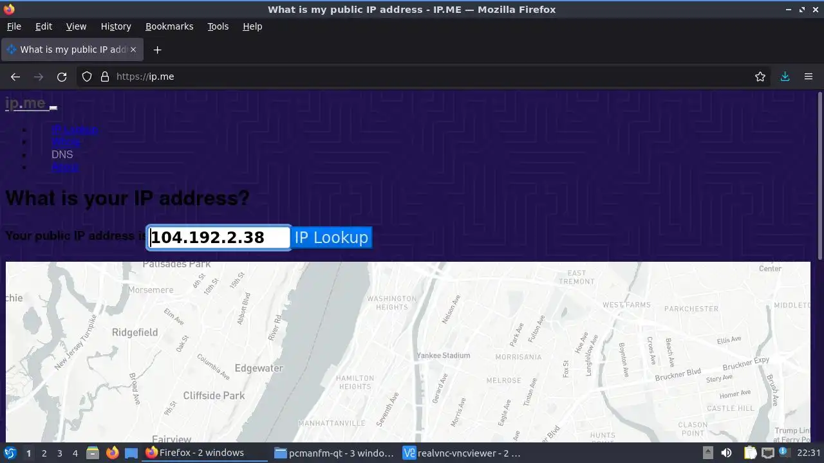Launch Firefox from quick-launch panel

112,453
